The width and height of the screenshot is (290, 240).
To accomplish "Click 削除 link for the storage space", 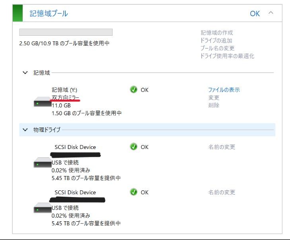I will point(214,105).
